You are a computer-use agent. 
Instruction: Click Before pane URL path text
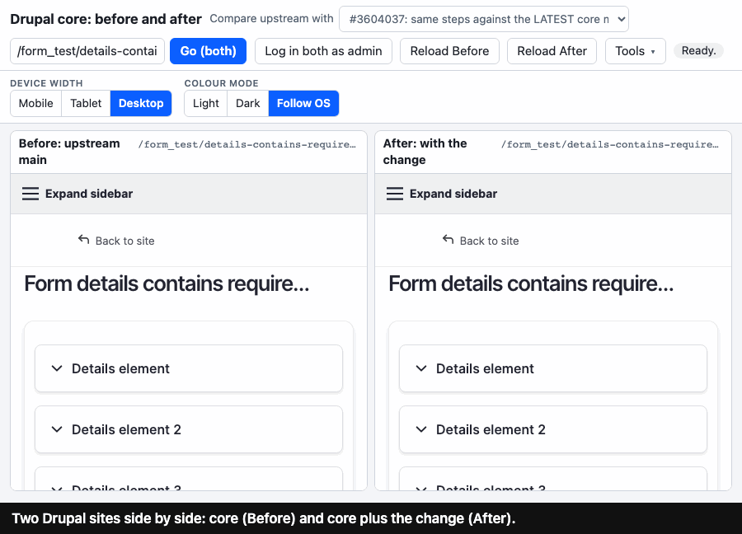coord(247,144)
